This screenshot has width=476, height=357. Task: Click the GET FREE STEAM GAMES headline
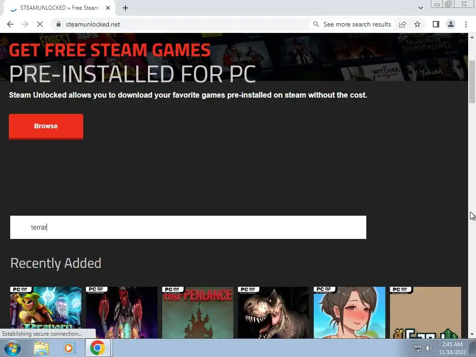point(110,50)
